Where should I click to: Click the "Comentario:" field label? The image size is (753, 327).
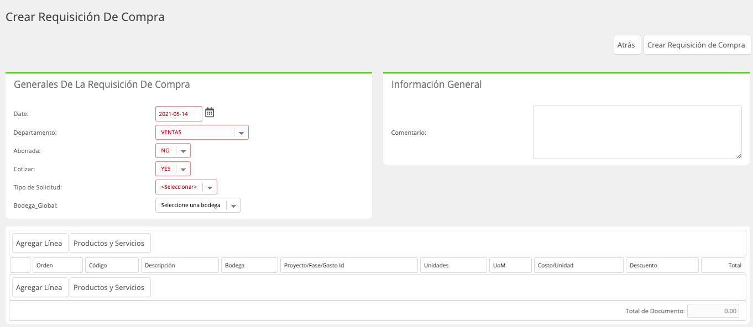tap(409, 133)
